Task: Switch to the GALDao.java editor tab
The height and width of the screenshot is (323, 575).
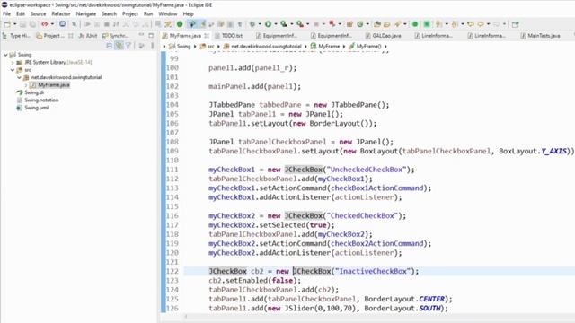Action: point(383,36)
